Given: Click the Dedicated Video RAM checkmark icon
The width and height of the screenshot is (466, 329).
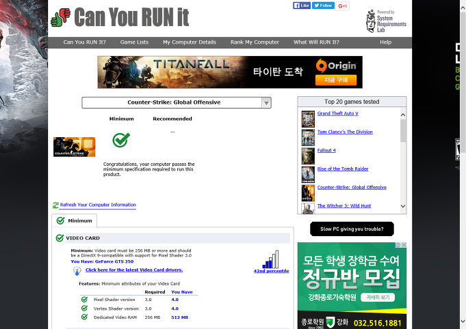Looking at the screenshot, I should coord(84,317).
